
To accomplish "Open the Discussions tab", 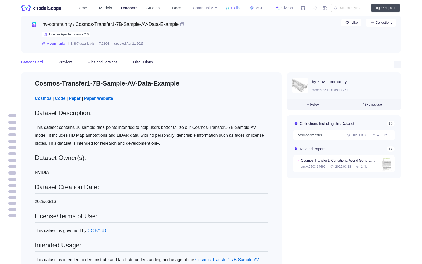I will [143, 62].
